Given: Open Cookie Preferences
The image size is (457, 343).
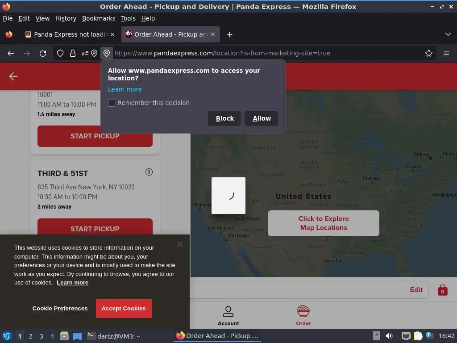Looking at the screenshot, I should [x=60, y=308].
